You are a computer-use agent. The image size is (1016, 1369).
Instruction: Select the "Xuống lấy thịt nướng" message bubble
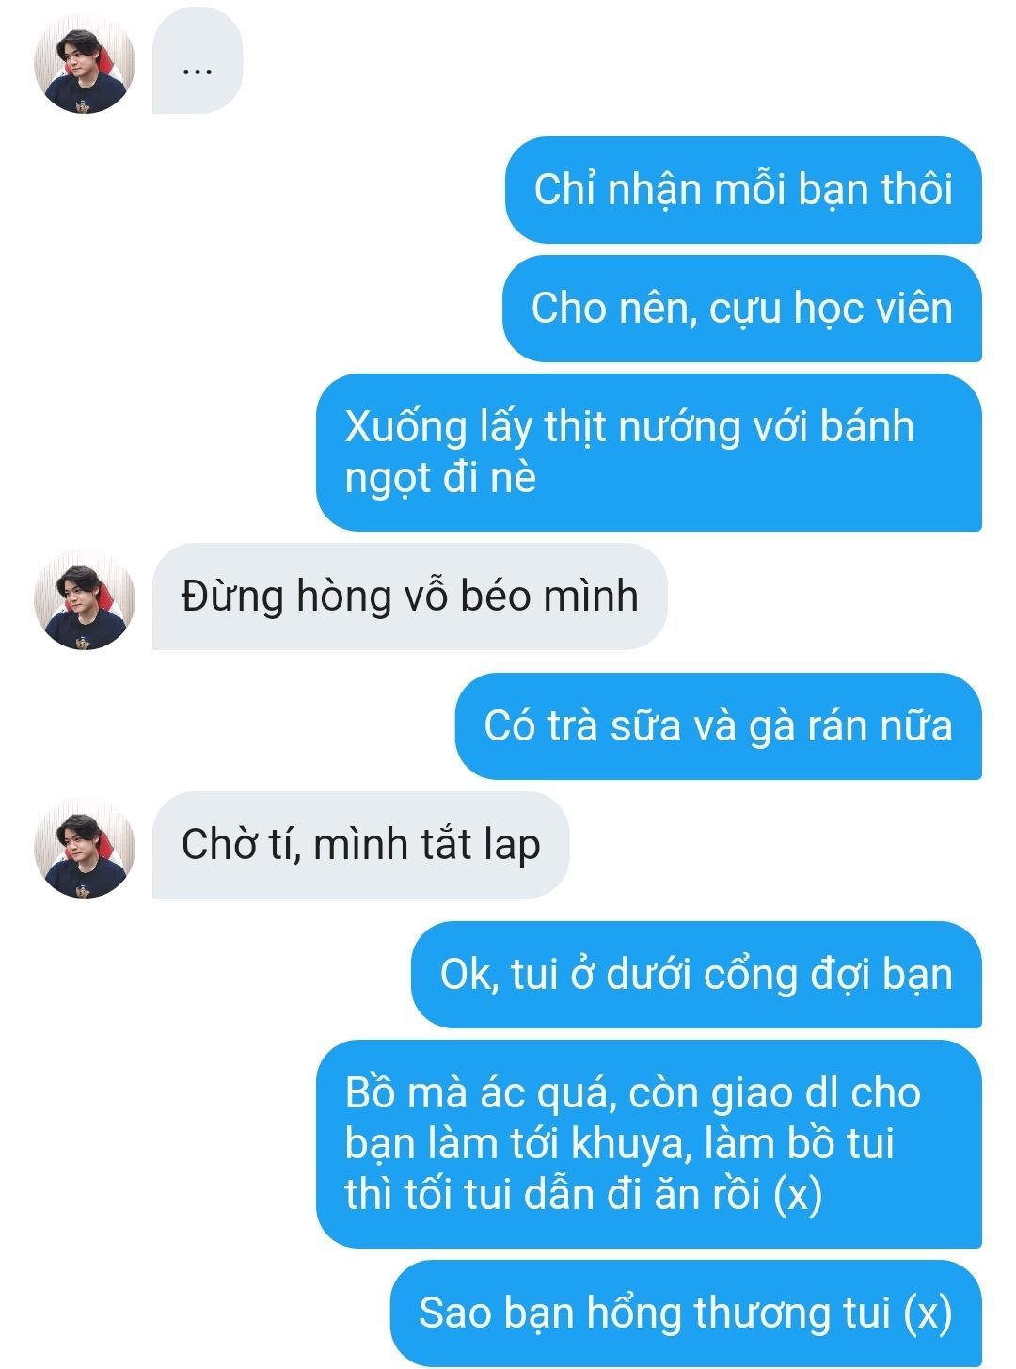click(649, 453)
